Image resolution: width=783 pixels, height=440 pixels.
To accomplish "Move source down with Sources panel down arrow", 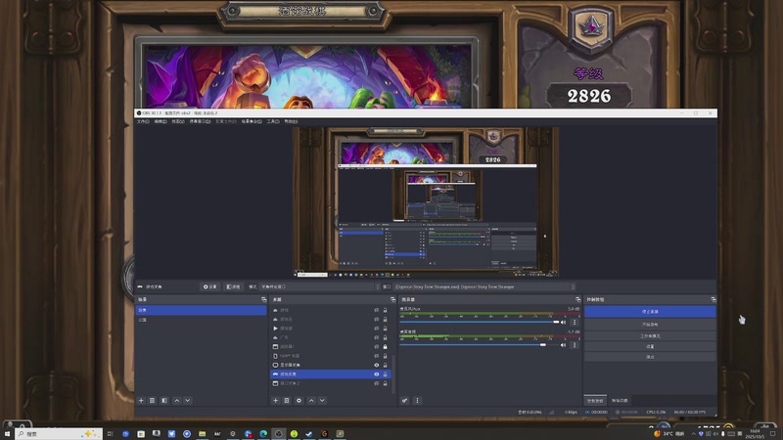I will tap(323, 400).
